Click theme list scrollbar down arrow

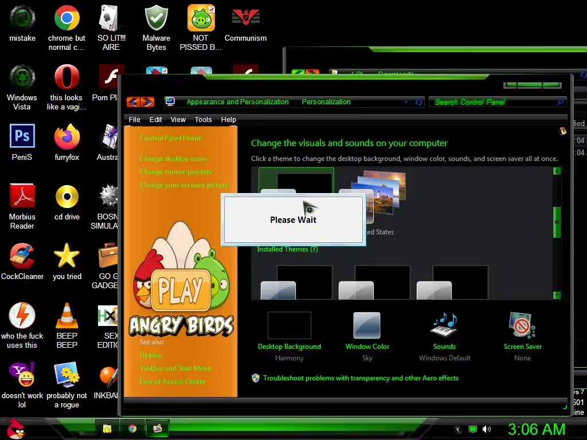pyautogui.click(x=557, y=295)
